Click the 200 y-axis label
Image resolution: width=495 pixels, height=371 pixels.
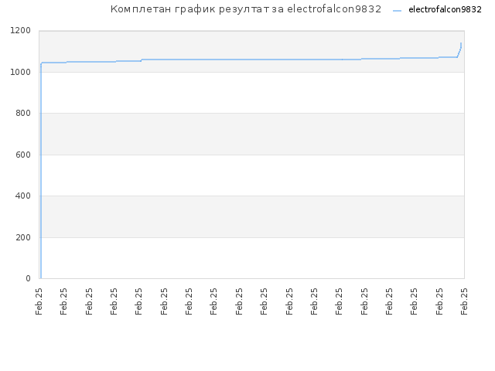pyautogui.click(x=23, y=237)
